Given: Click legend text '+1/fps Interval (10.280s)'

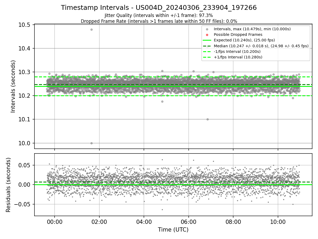Looking at the screenshot, I should 238,57.
